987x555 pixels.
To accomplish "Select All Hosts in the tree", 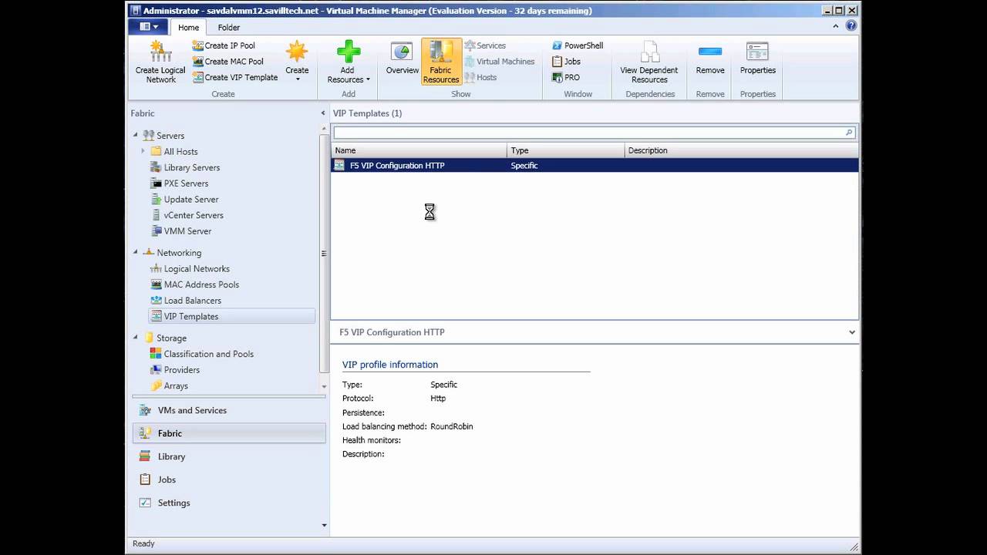I will point(180,152).
